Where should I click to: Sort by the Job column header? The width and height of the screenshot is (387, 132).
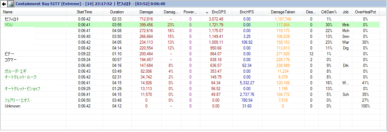pyautogui.click(x=345, y=12)
